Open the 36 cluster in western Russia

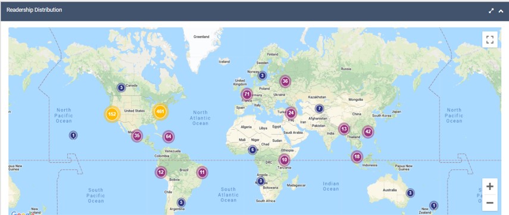(x=285, y=81)
